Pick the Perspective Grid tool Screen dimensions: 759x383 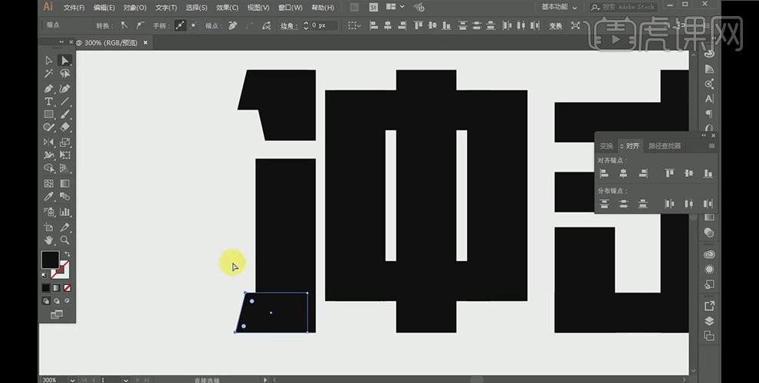pyautogui.click(x=65, y=169)
